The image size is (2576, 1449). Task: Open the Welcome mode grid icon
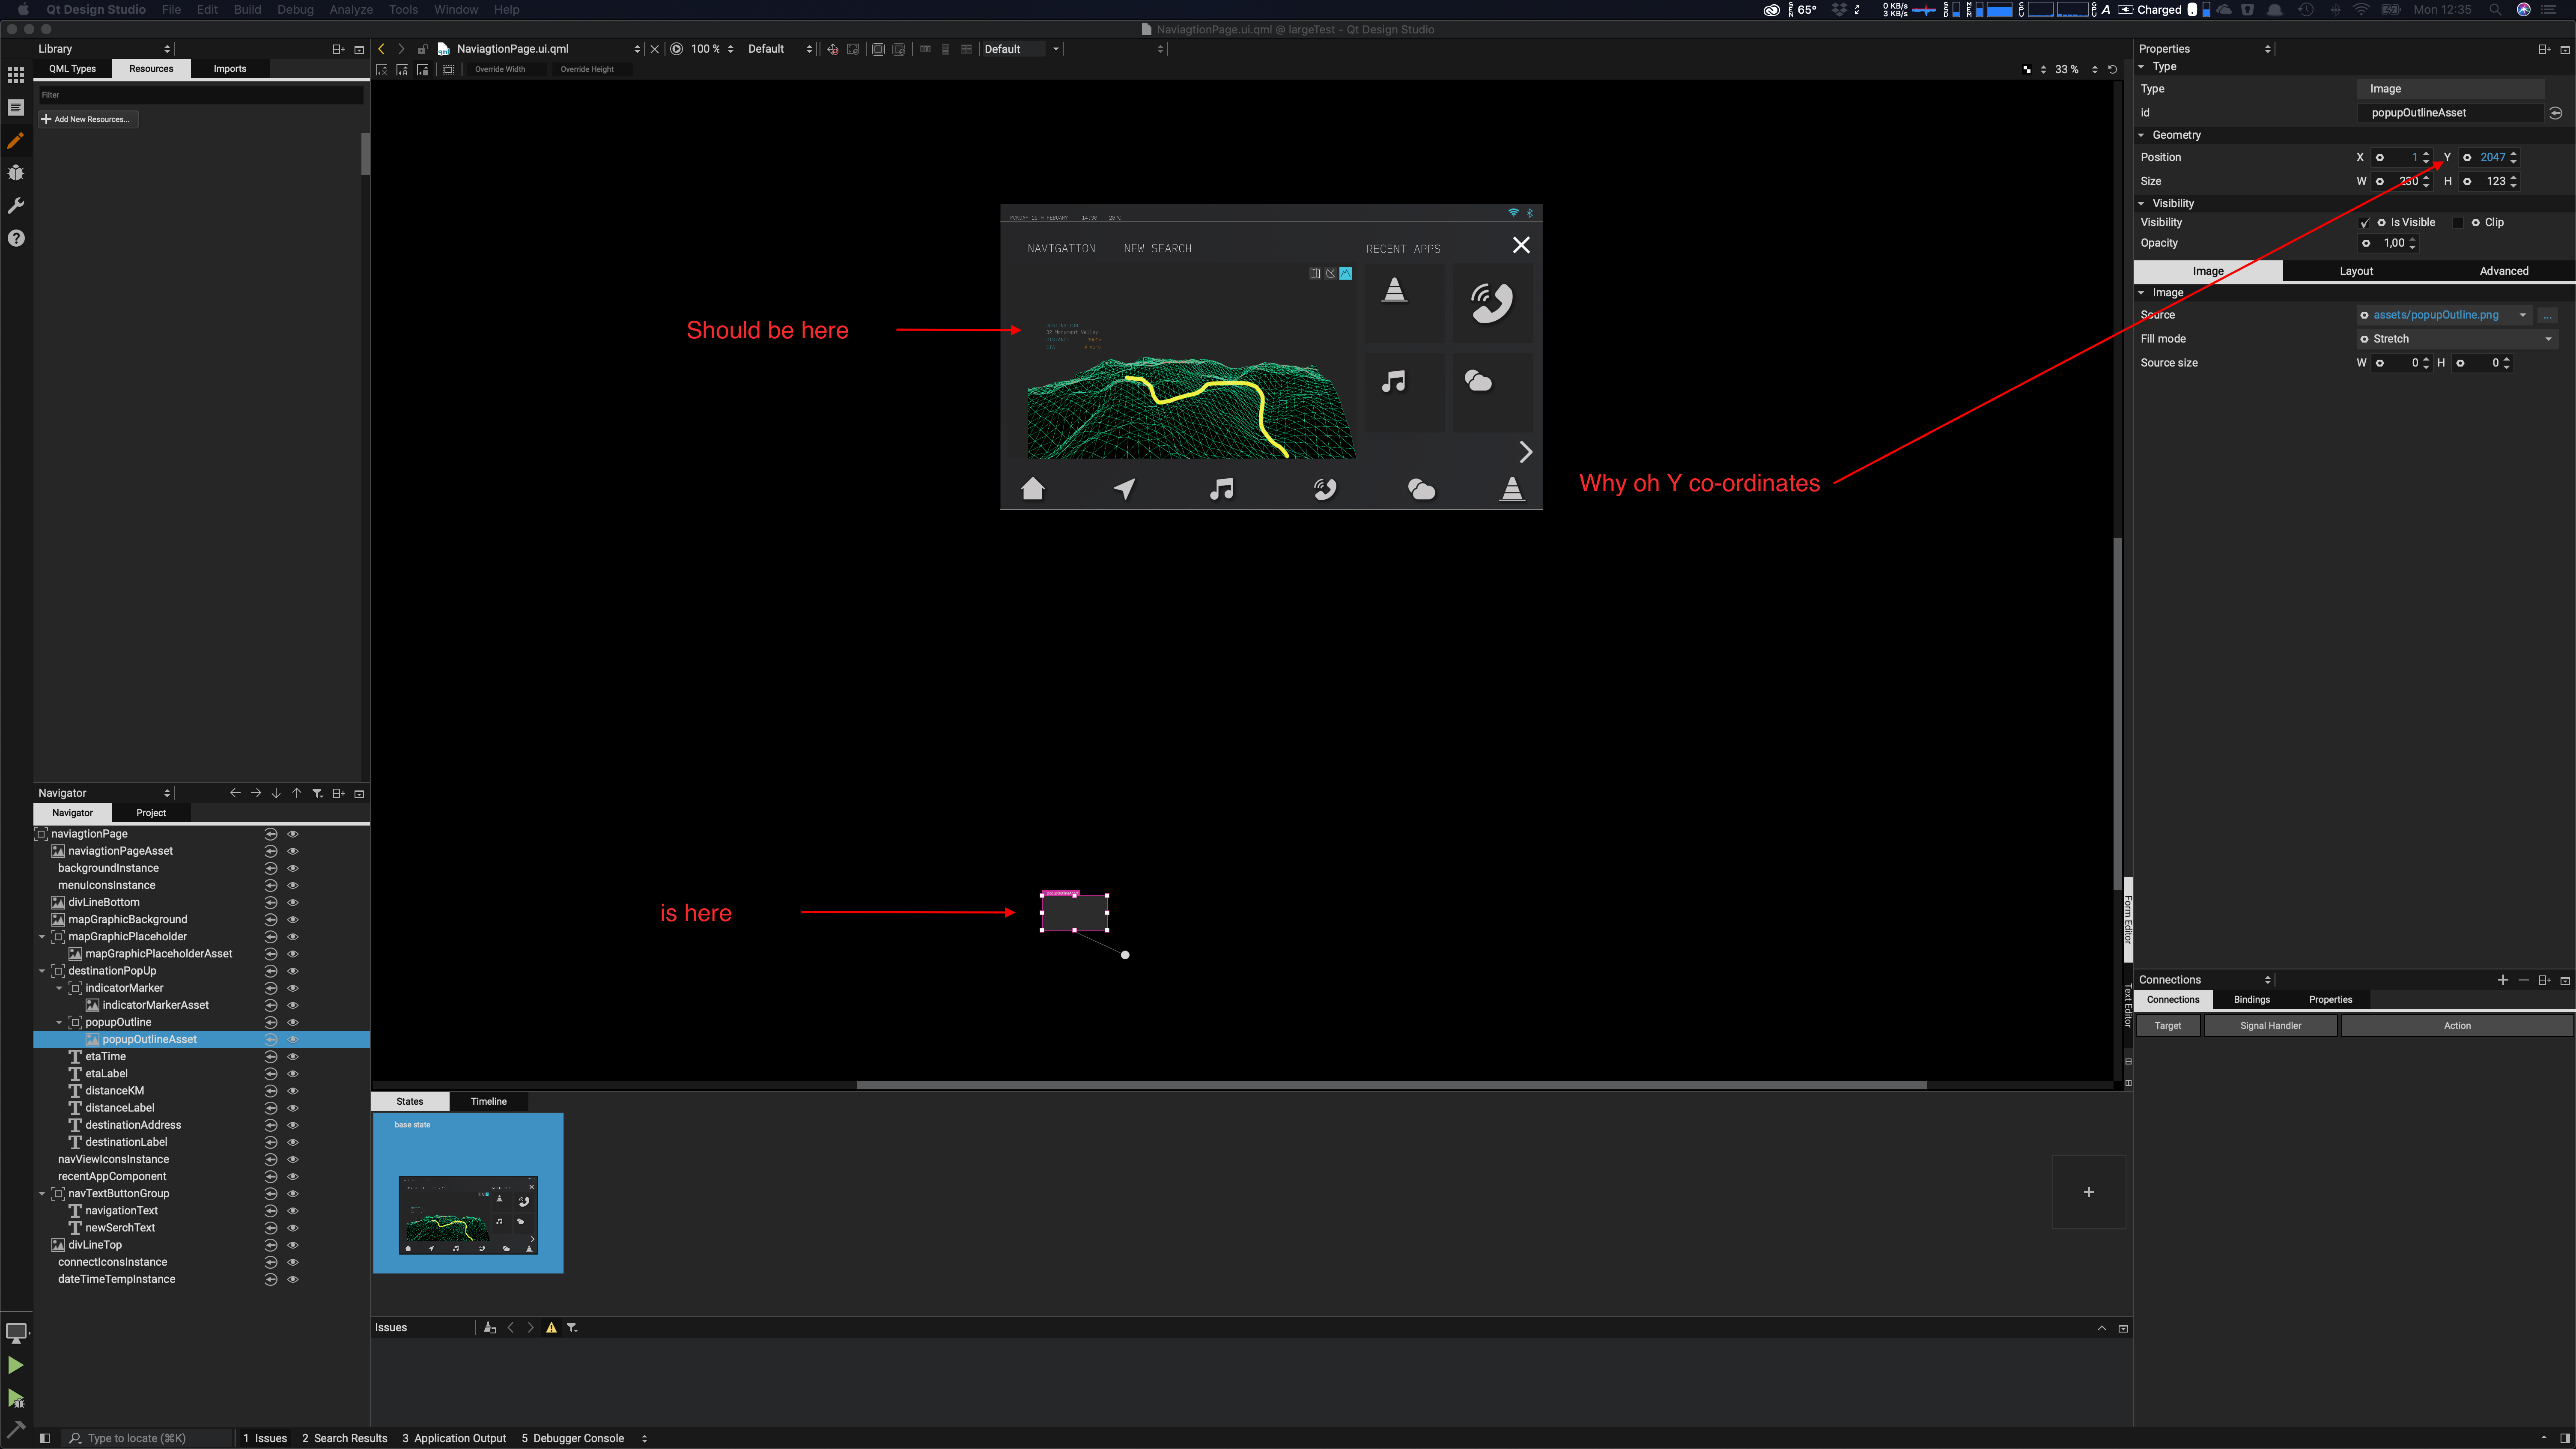coord(16,75)
